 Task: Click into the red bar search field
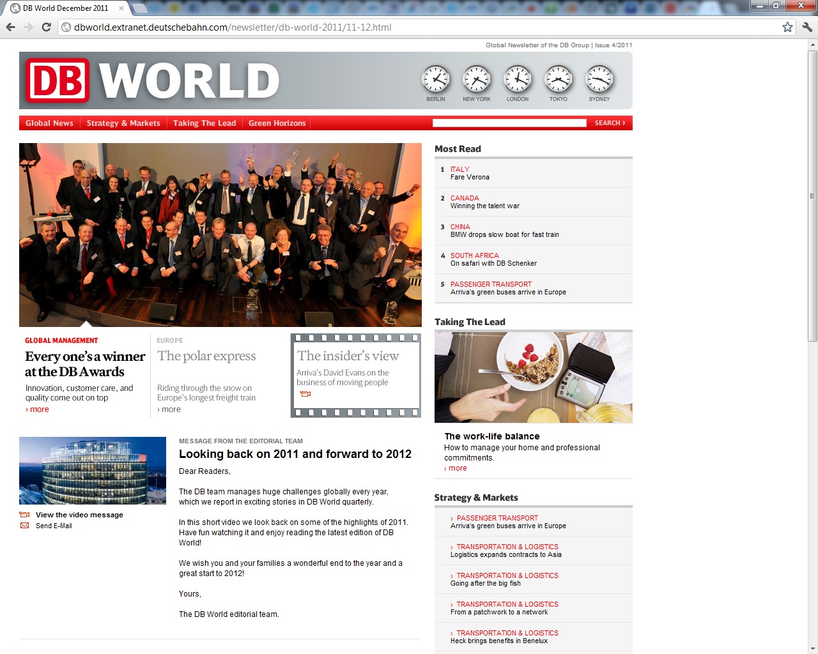pos(509,123)
